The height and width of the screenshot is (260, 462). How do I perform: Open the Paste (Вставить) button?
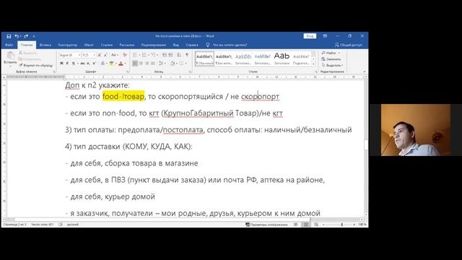click(x=10, y=59)
